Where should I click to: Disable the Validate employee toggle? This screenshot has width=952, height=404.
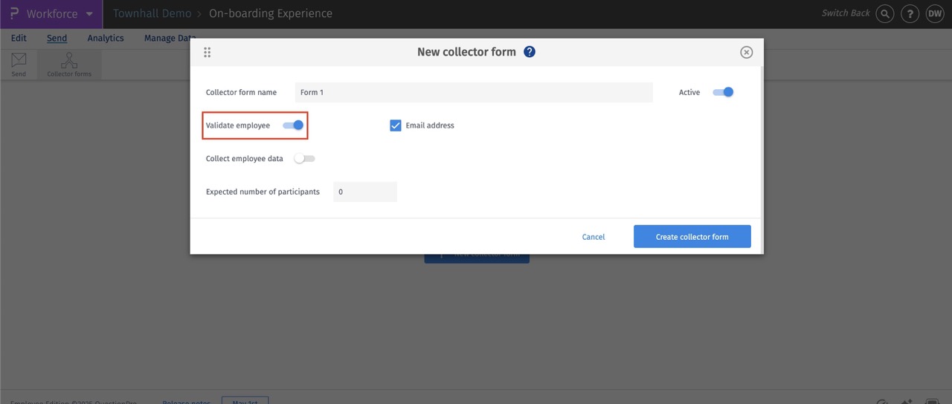click(x=293, y=126)
